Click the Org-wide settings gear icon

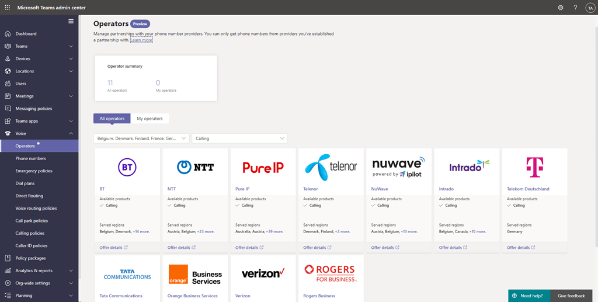point(8,283)
